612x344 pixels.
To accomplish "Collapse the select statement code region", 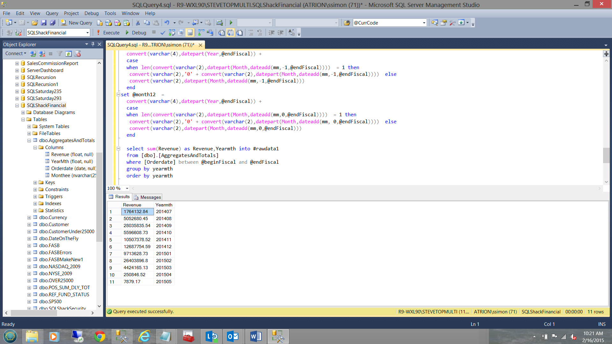I will point(118,148).
